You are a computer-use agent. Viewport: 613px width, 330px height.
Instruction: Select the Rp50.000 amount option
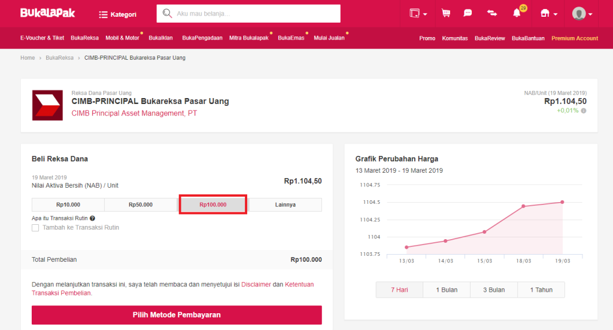(x=141, y=204)
